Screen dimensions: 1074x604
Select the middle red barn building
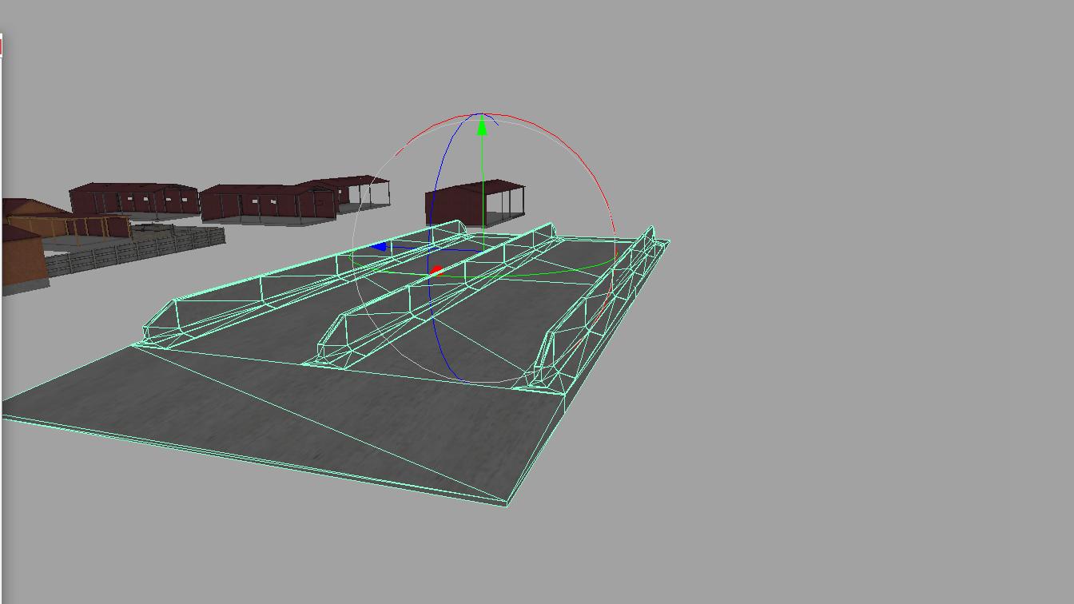click(264, 201)
